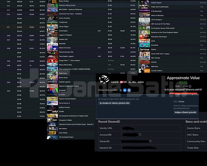Select 'Conqueror's Blade' game name
207x166 pixels.
pyautogui.click(x=65, y=120)
